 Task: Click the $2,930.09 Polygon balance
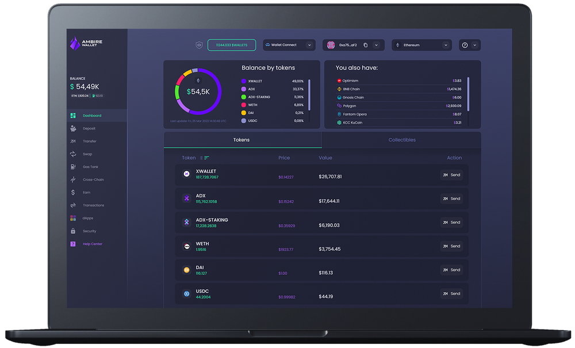[454, 106]
